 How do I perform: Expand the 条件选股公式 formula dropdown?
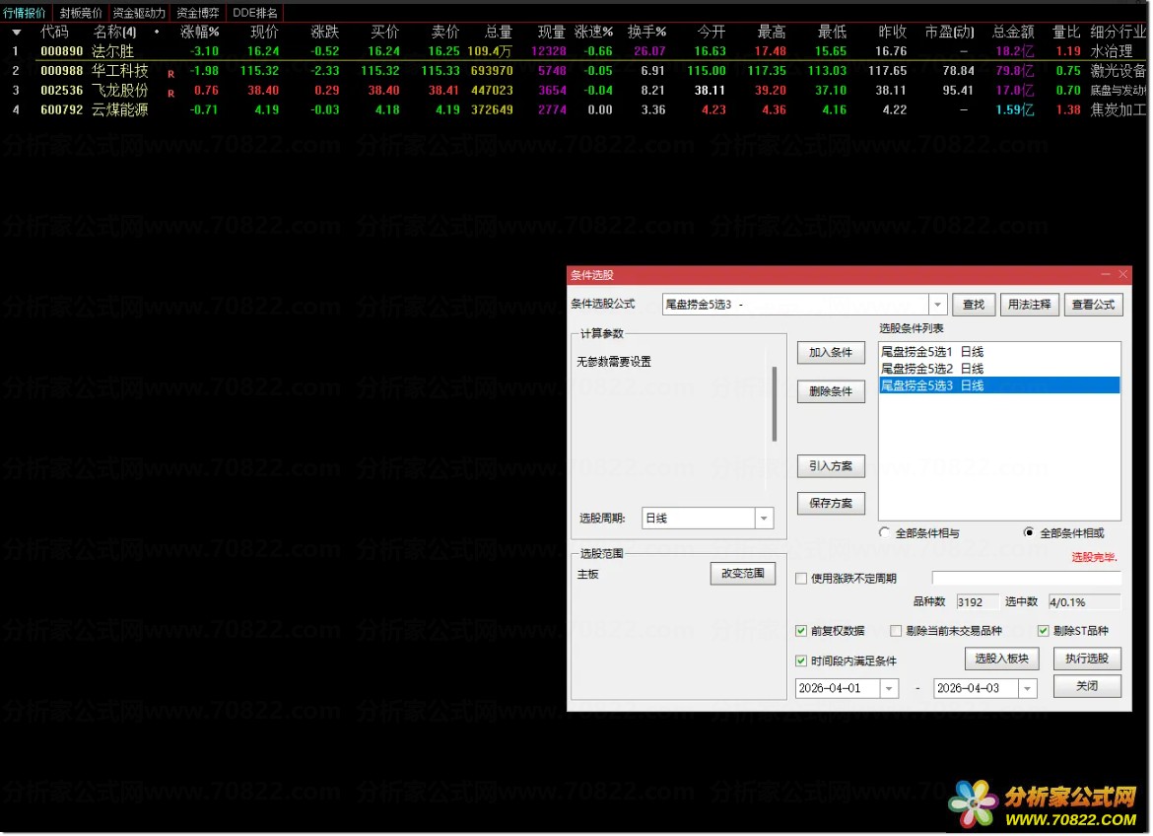coord(937,305)
